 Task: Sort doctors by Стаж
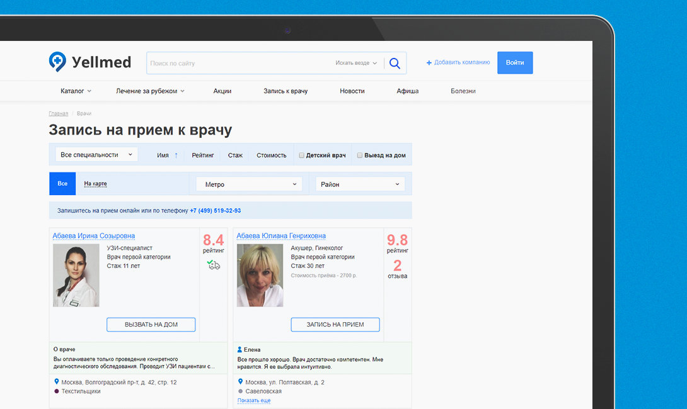[x=235, y=155]
